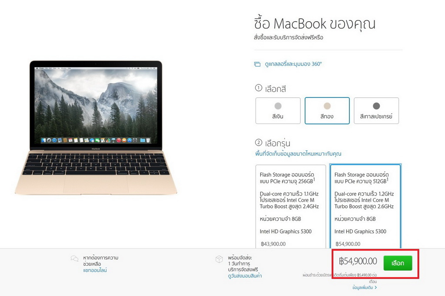Click the green เลือก button
445x296 pixels.
pos(398,263)
